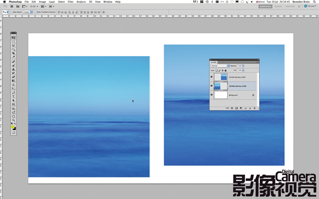Delete layer using the trash icon

[x=255, y=108]
